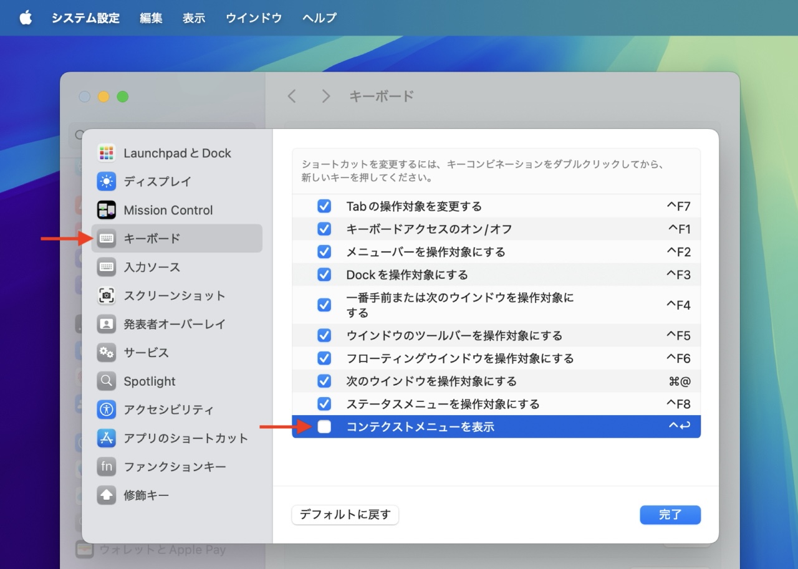This screenshot has width=798, height=569.
Task: Open the システム設定 menu
Action: pyautogui.click(x=85, y=18)
